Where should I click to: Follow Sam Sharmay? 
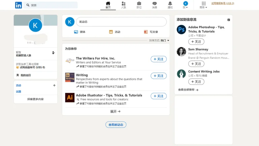coord(196,64)
